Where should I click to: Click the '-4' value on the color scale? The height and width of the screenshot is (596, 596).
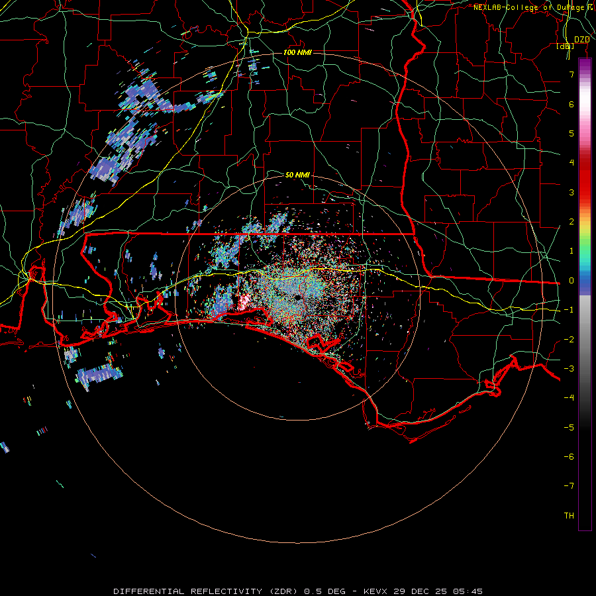[569, 397]
